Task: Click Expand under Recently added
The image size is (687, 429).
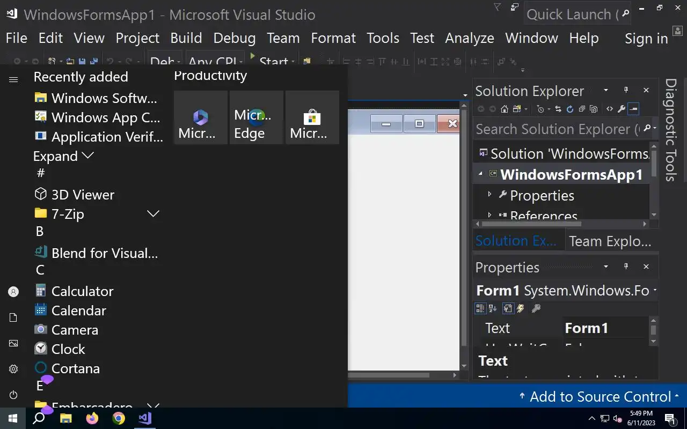Action: click(63, 156)
